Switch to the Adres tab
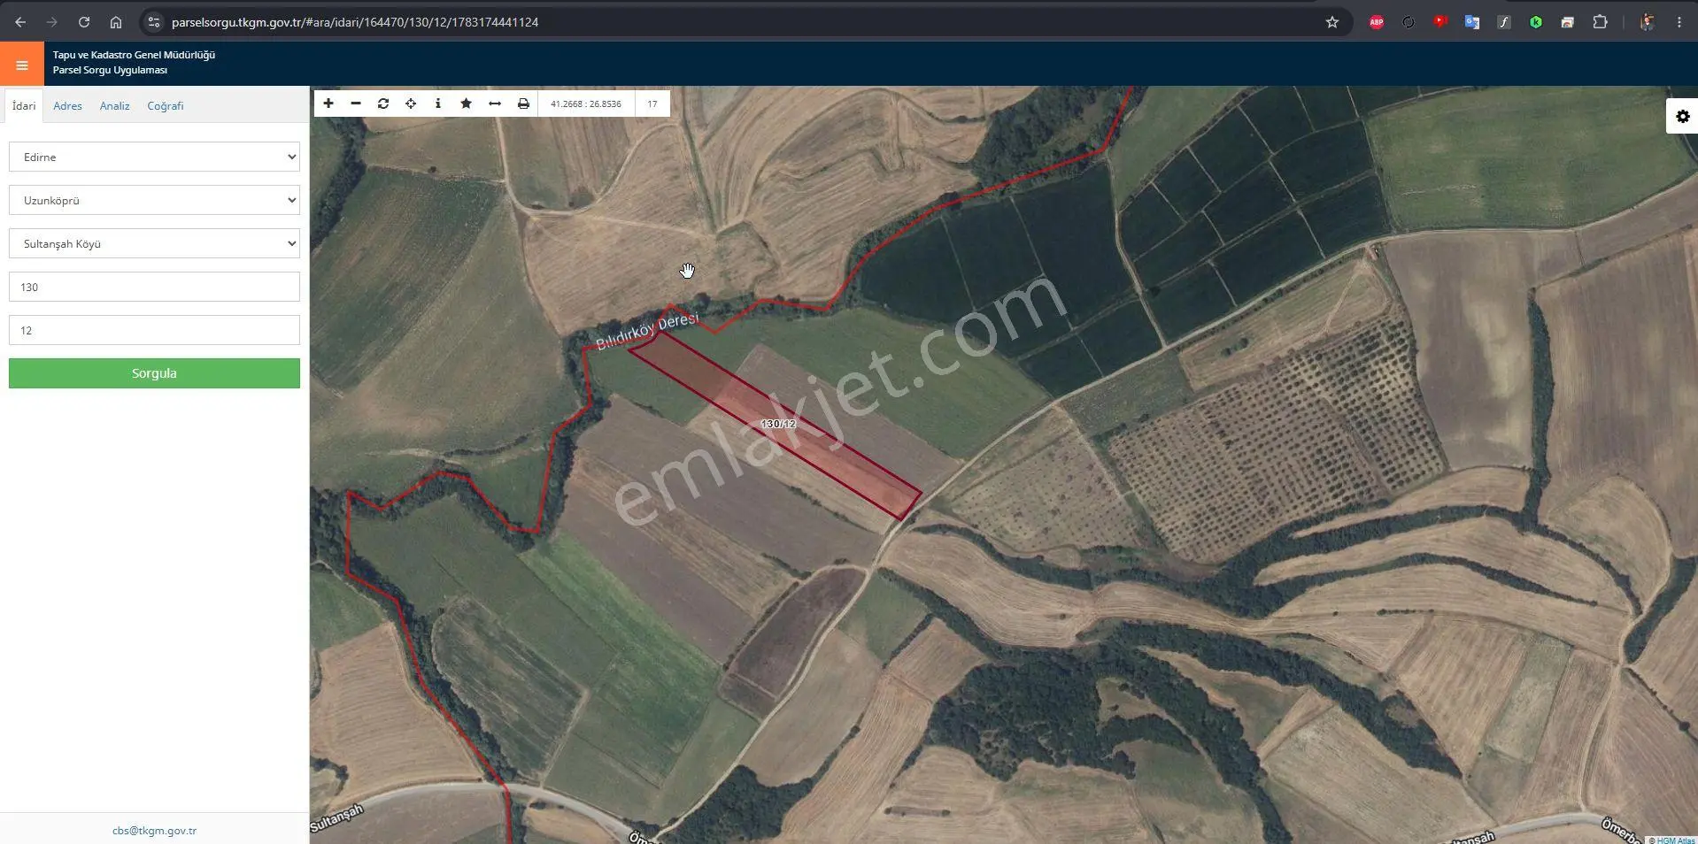Viewport: 1698px width, 844px height. tap(67, 105)
